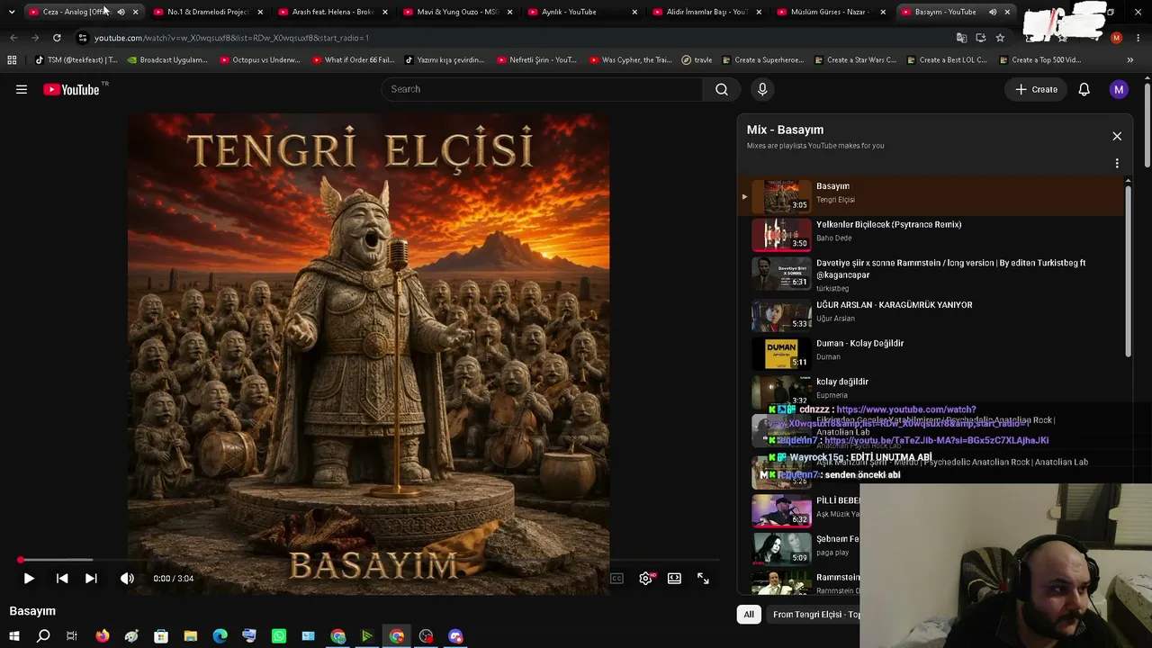Image resolution: width=1152 pixels, height=648 pixels.
Task: Launch Microsoft Edge from the taskbar
Action: pos(220,636)
